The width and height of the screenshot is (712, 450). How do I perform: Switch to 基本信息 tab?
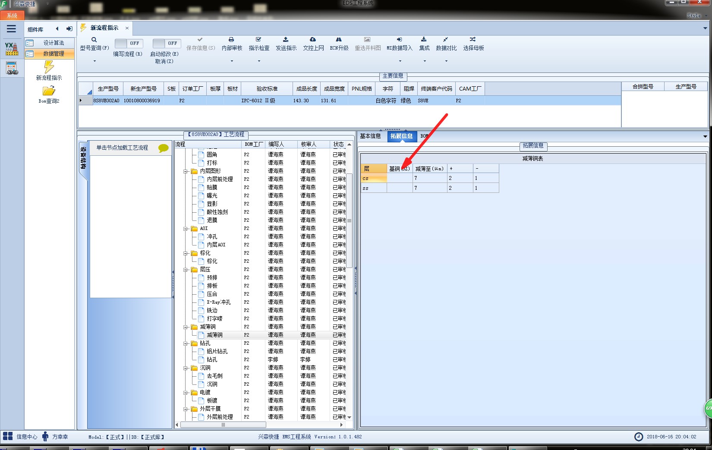pos(370,136)
